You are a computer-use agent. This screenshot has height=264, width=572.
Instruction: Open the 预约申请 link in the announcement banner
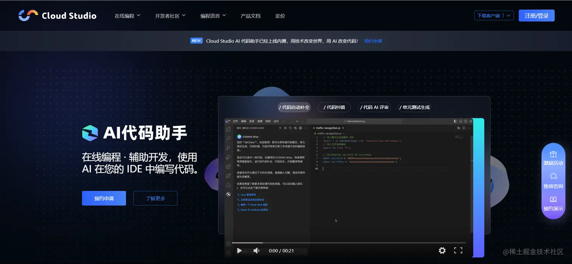point(372,41)
